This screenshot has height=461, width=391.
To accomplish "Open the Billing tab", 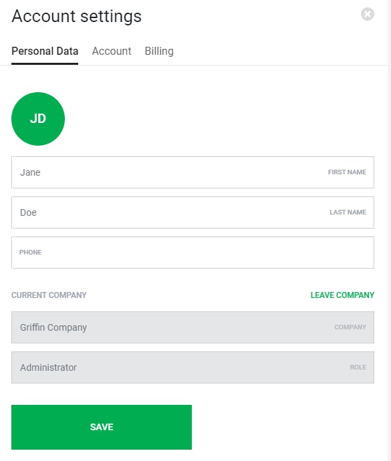I will point(159,51).
